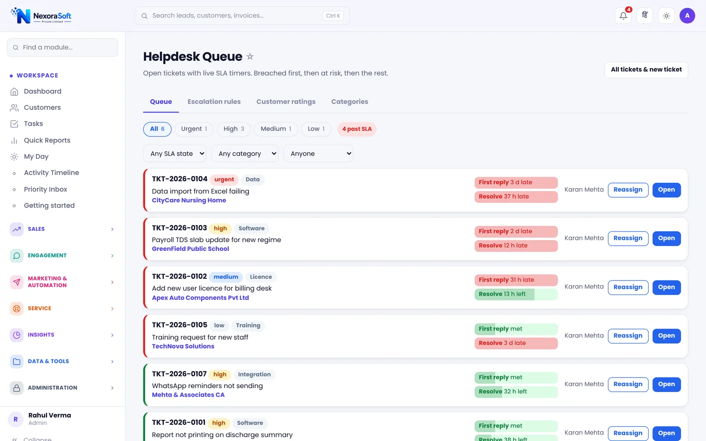The image size is (706, 441).
Task: Filter tickets by Low priority chip
Action: (x=316, y=129)
